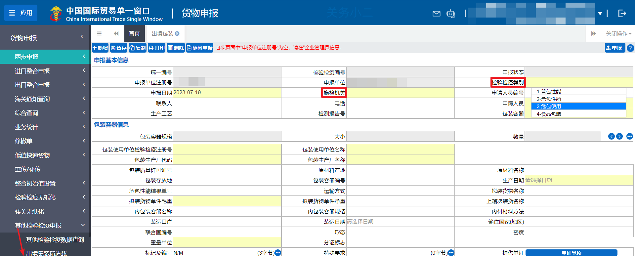Screen dimensions: 635x256
Task: Choose 1-普包性能 option in the list
Action: 578,92
